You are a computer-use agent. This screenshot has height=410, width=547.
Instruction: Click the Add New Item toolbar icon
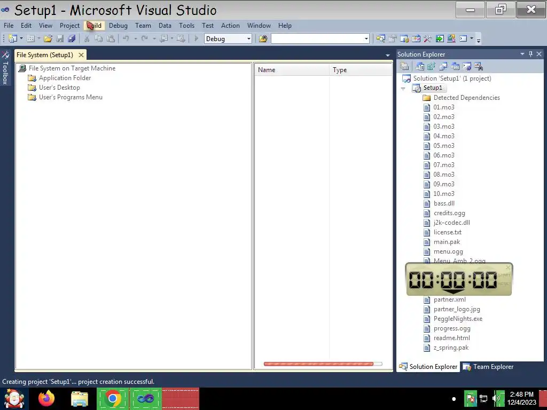[30, 38]
